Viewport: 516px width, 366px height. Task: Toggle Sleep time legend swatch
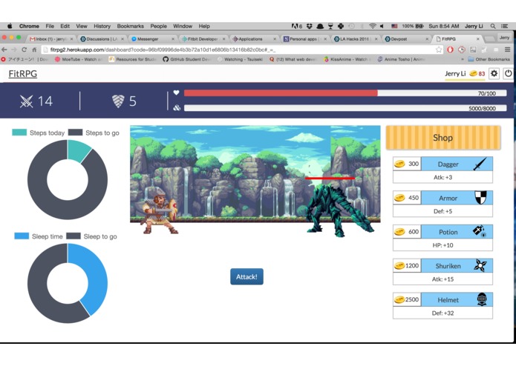tap(22, 236)
